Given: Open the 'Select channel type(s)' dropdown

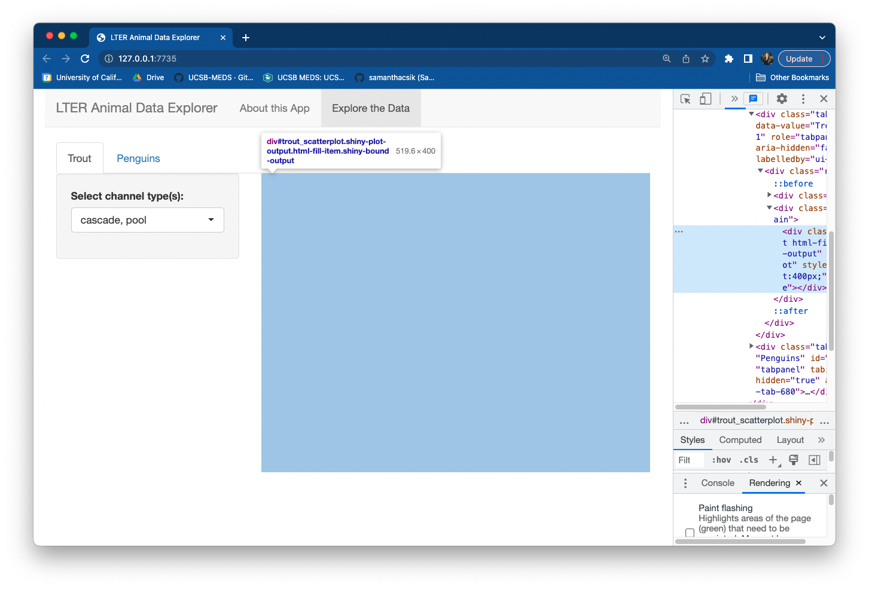Looking at the screenshot, I should click(147, 220).
